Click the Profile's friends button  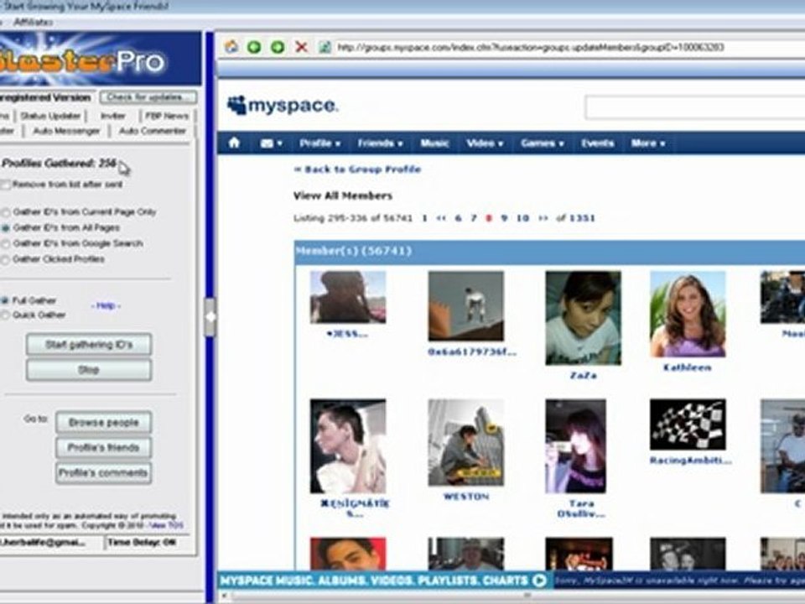104,447
